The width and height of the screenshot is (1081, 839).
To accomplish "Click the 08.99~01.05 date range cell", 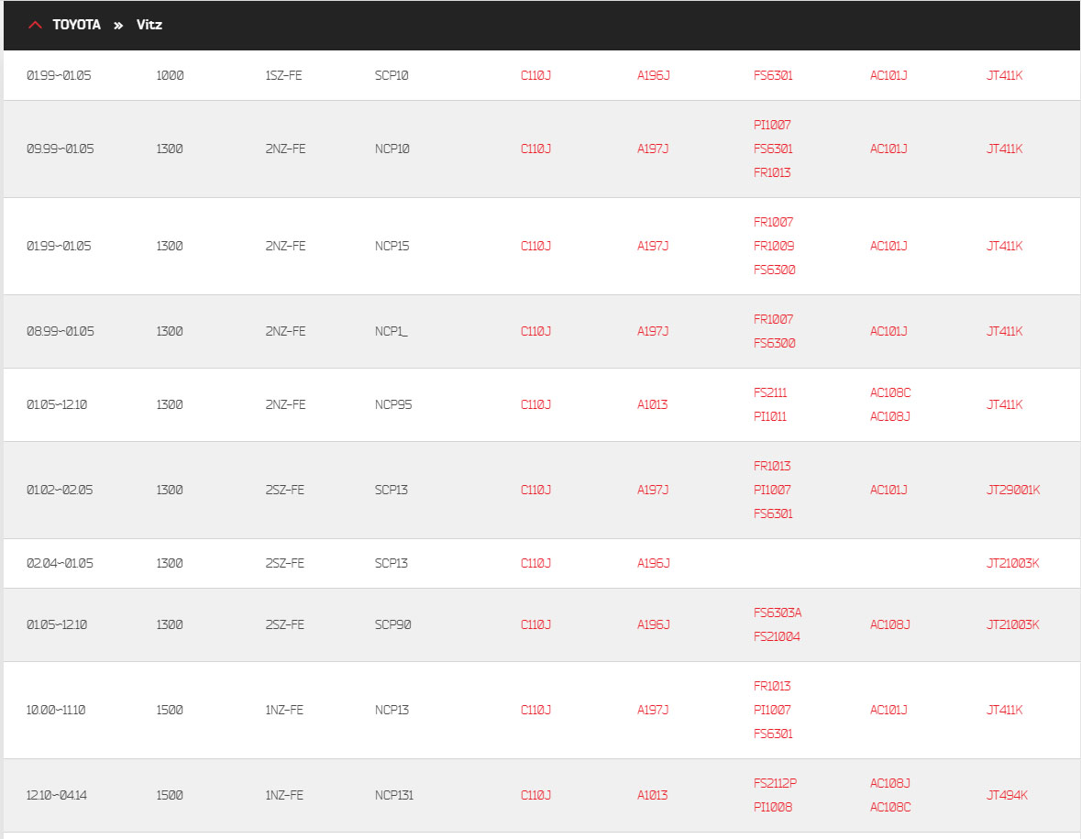I will point(60,332).
